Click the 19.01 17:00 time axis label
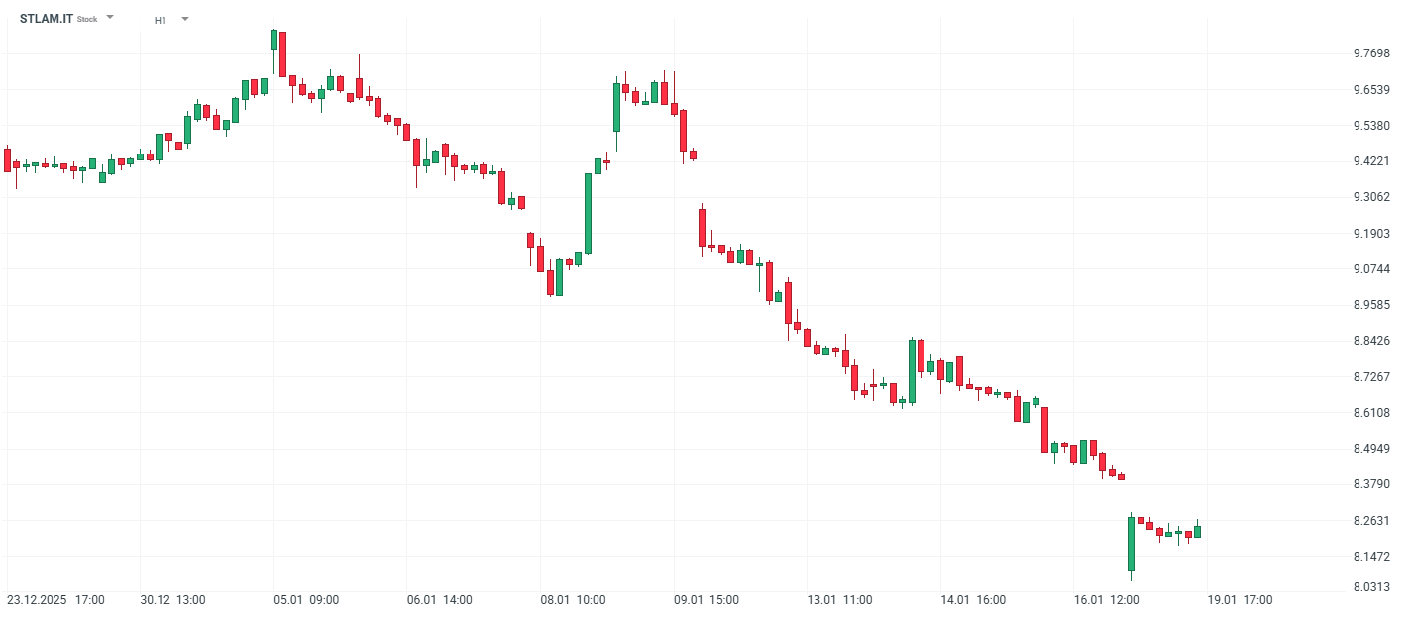This screenshot has width=1413, height=617. click(x=1240, y=600)
